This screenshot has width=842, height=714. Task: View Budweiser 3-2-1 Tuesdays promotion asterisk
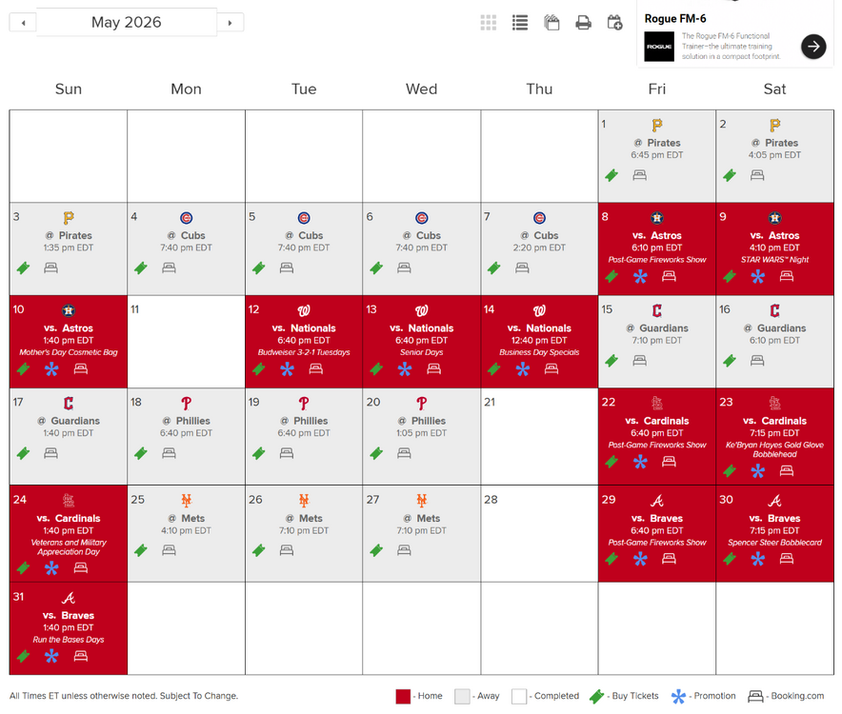tap(288, 369)
